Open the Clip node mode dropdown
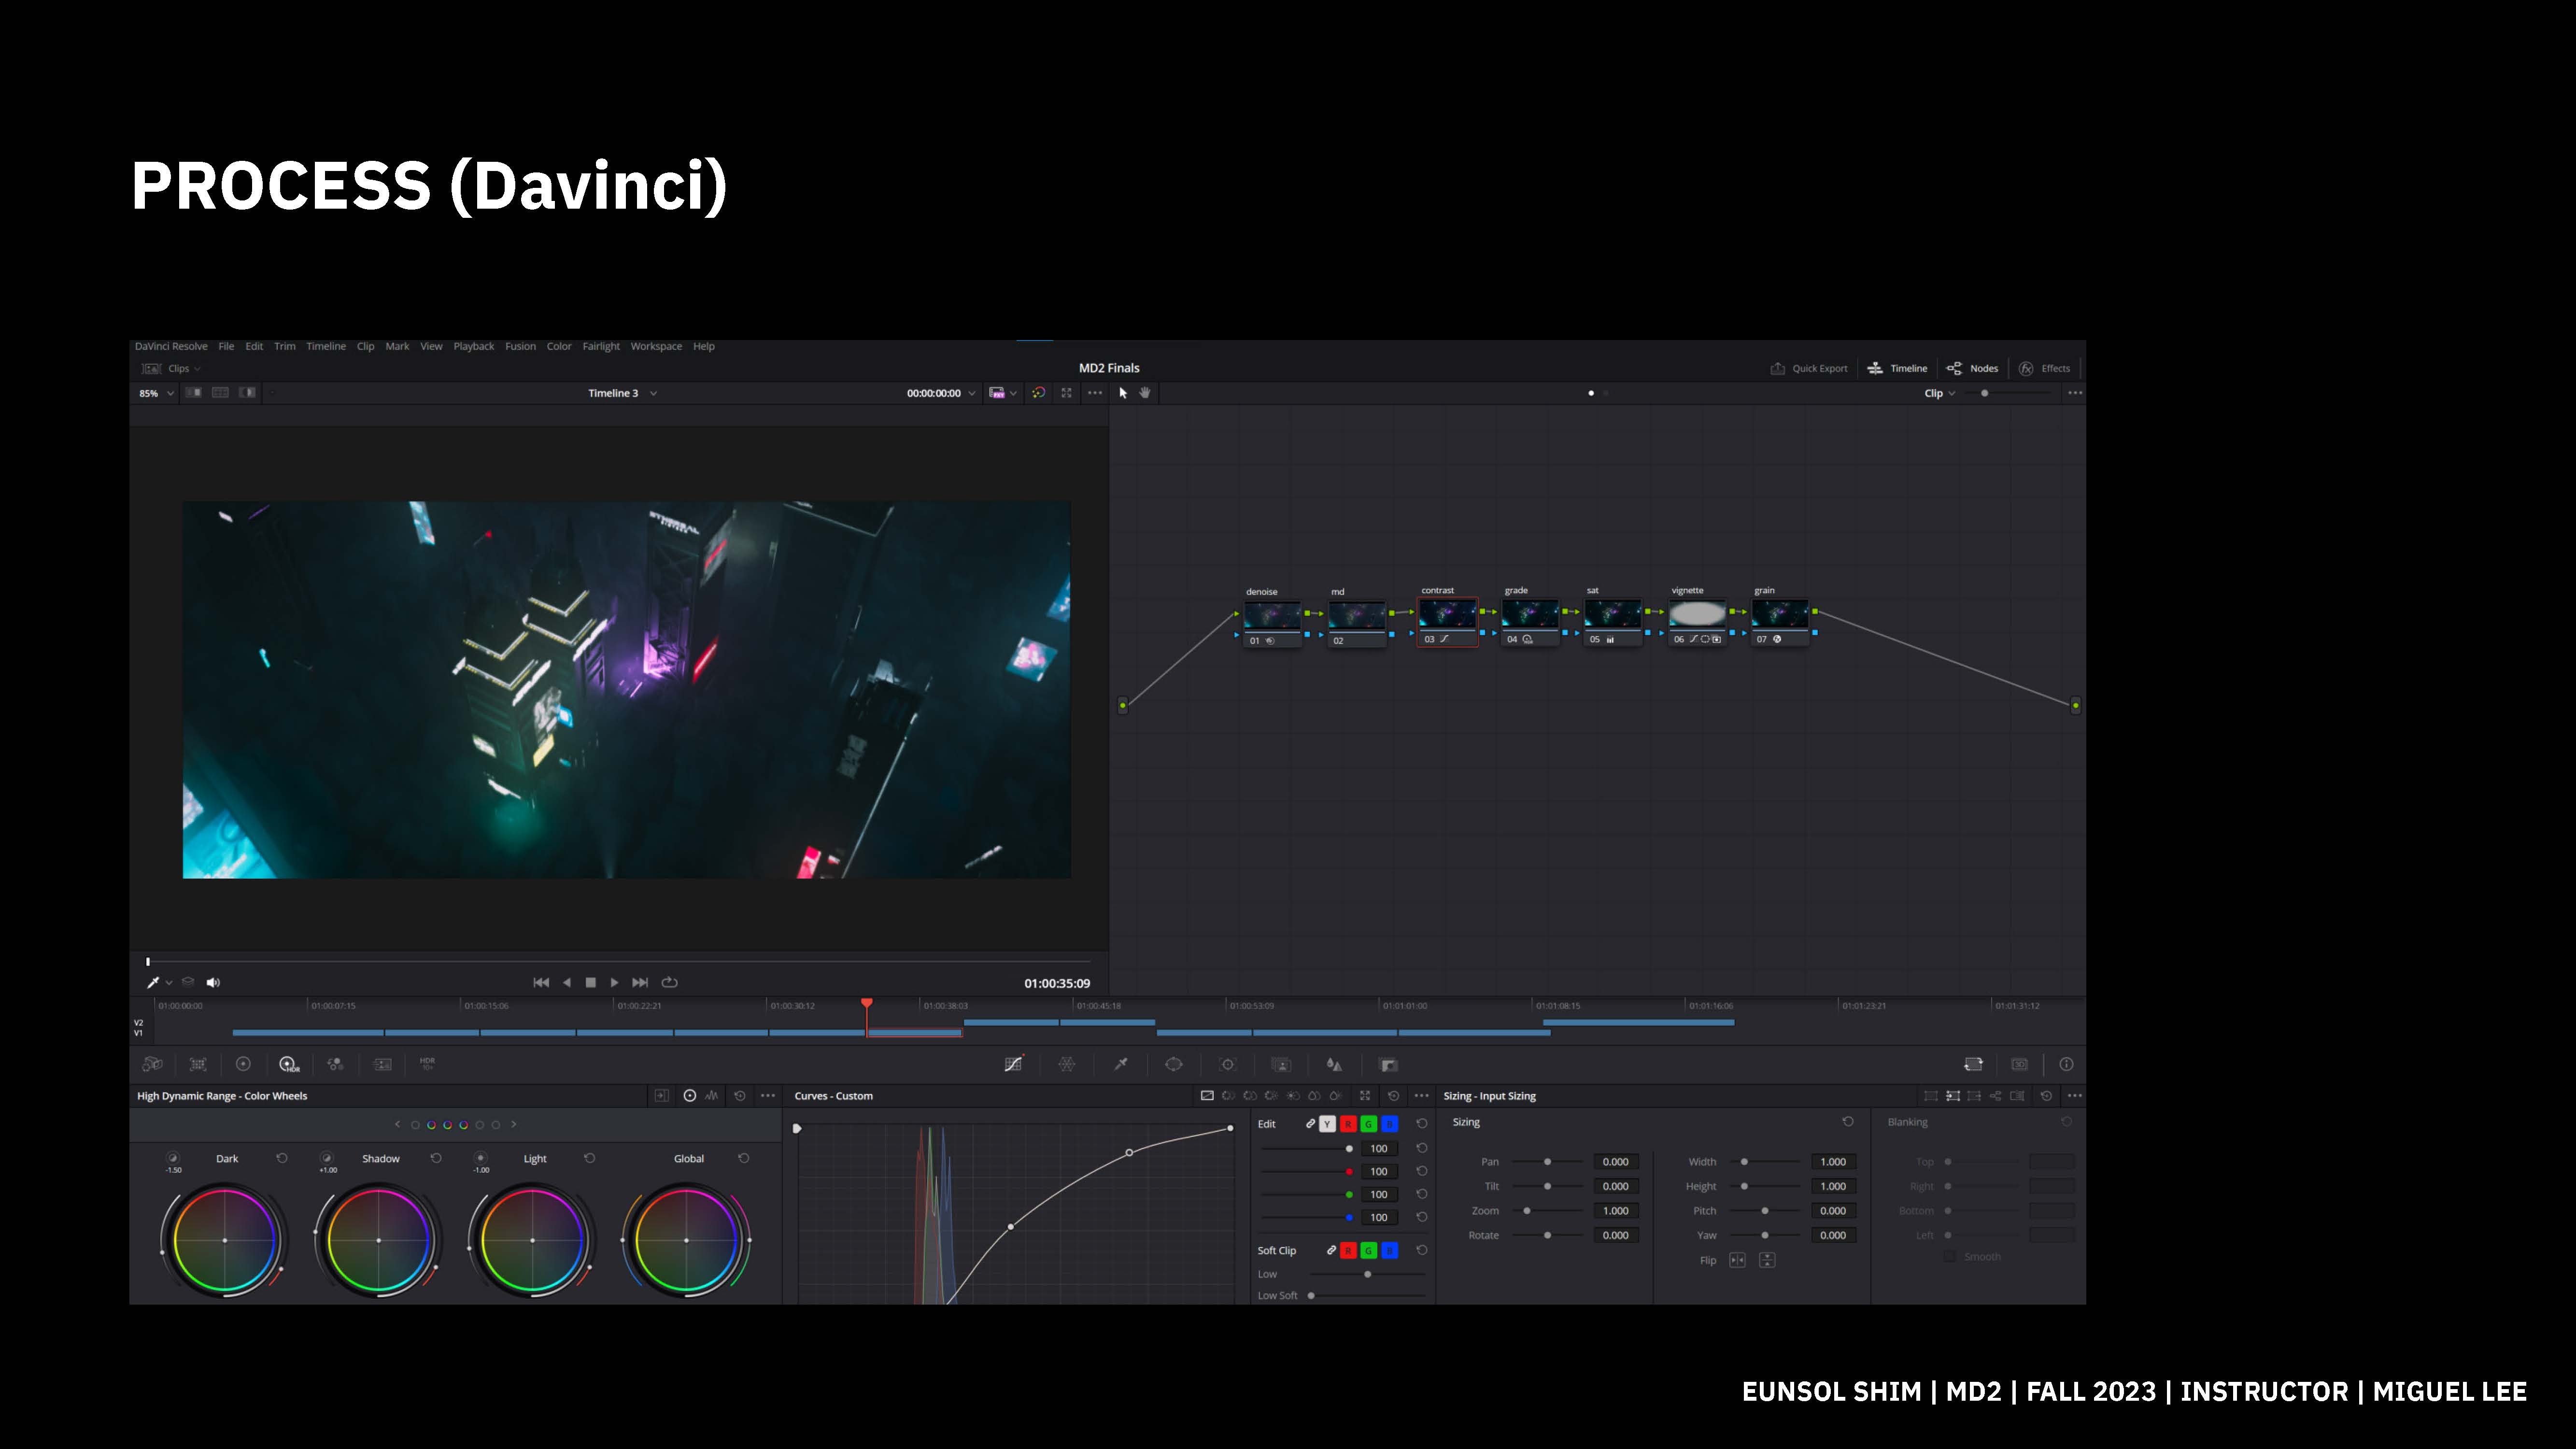2576x1449 pixels. pyautogui.click(x=1939, y=393)
